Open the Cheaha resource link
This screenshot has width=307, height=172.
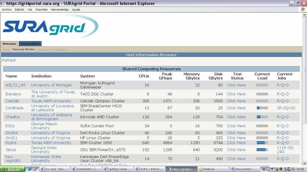(12, 117)
